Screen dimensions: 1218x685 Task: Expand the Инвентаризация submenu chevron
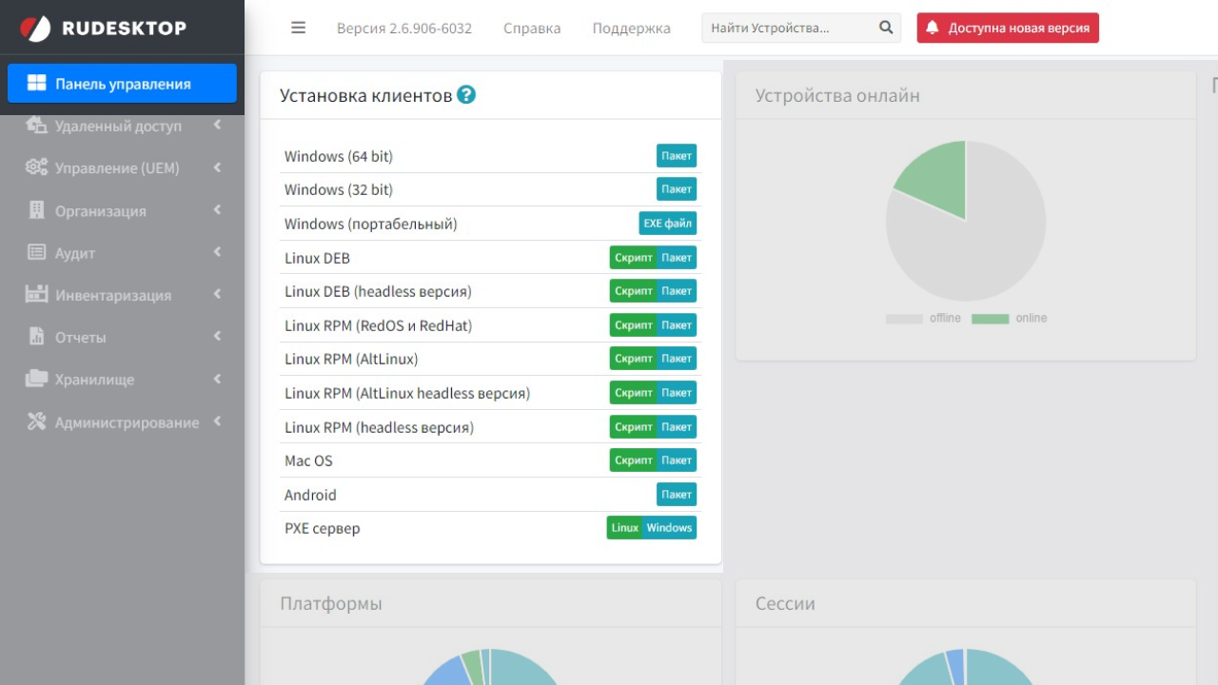(217, 294)
